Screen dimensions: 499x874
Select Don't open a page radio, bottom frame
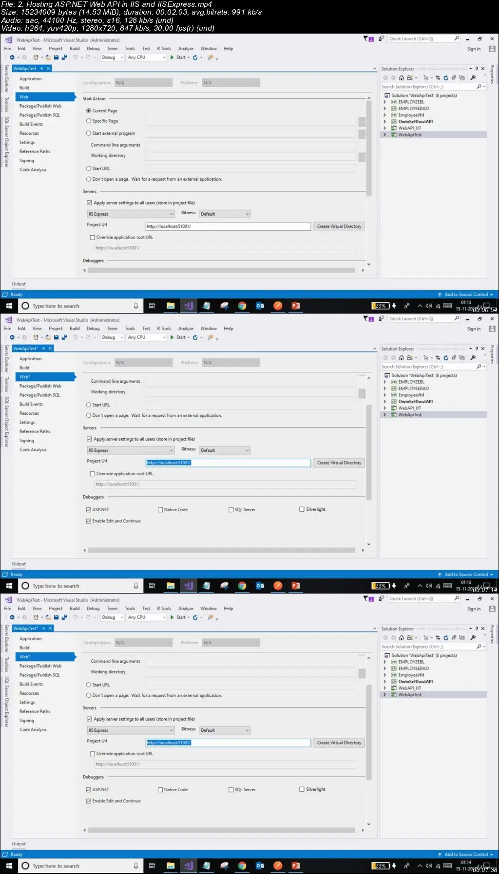click(89, 695)
